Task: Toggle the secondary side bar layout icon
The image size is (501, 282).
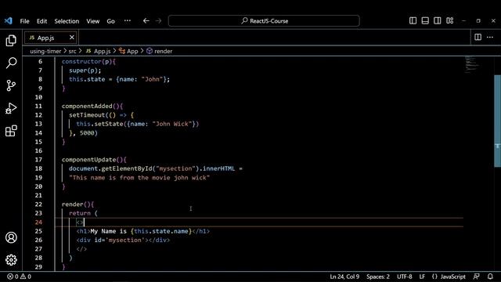Action: pyautogui.click(x=438, y=21)
